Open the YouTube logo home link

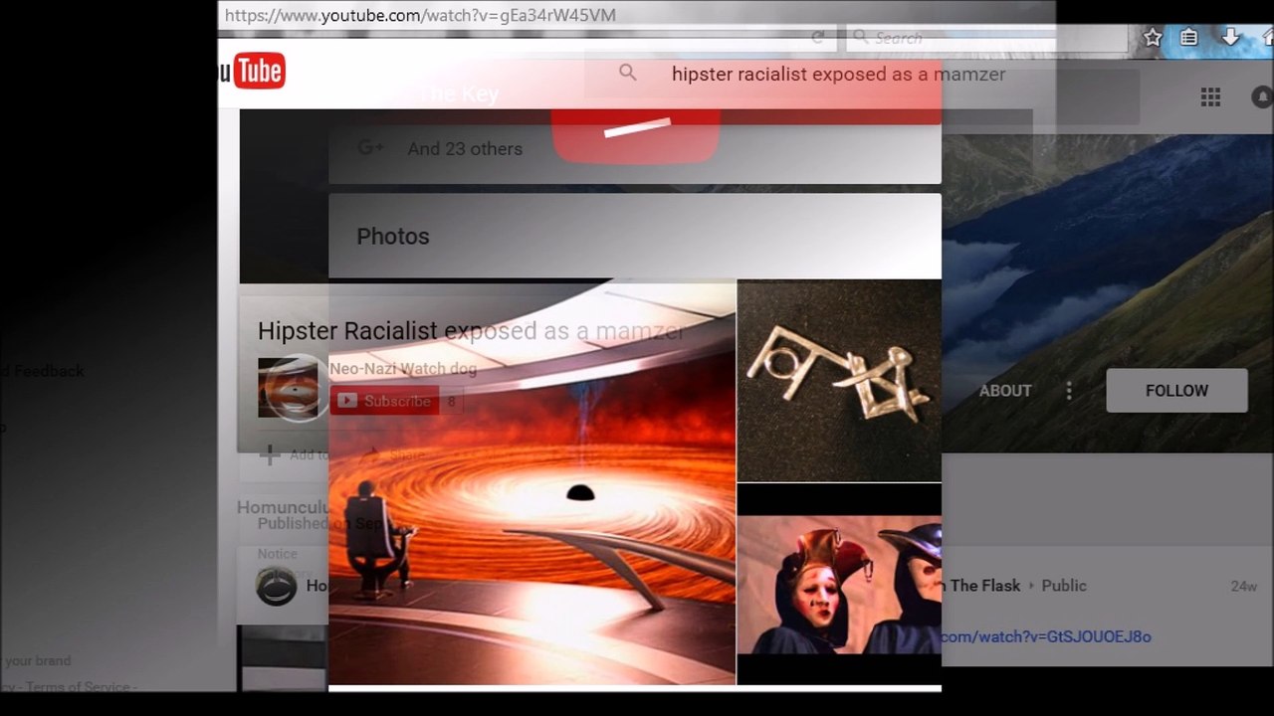click(252, 72)
